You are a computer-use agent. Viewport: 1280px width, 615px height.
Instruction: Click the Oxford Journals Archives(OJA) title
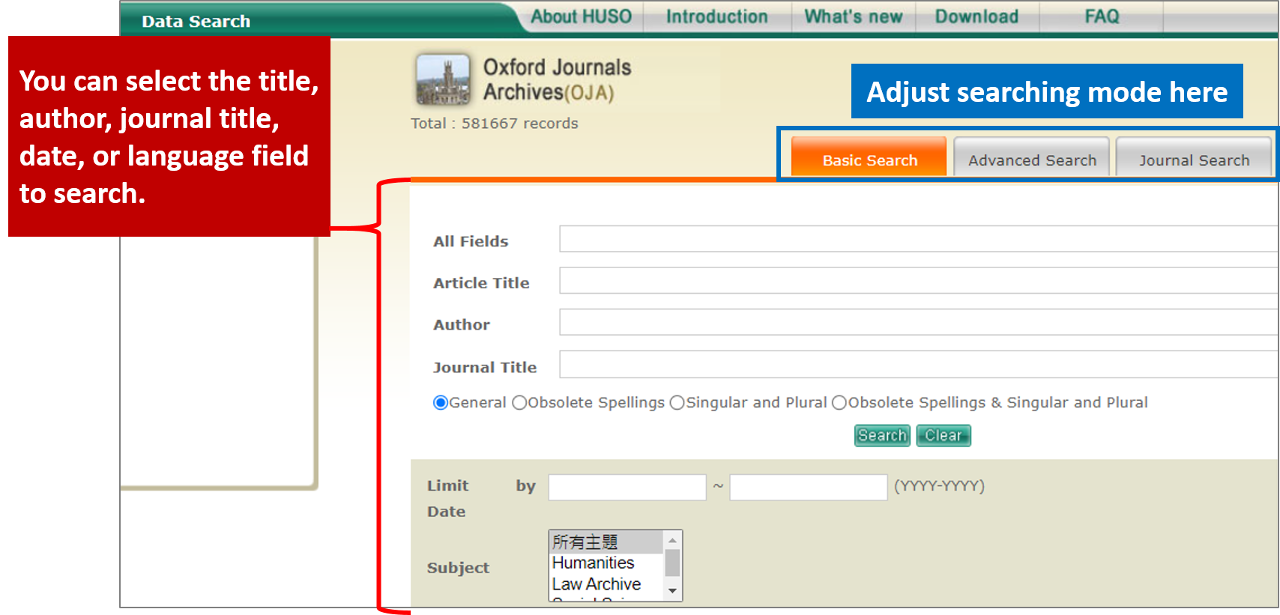tap(557, 79)
